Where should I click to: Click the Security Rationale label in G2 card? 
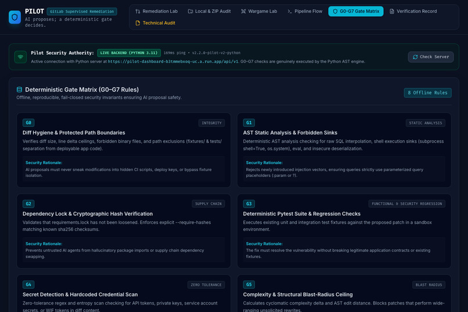tap(44, 244)
